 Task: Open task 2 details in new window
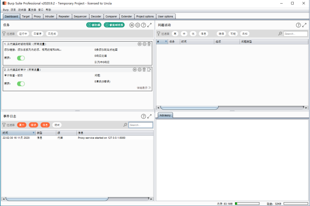point(149,70)
